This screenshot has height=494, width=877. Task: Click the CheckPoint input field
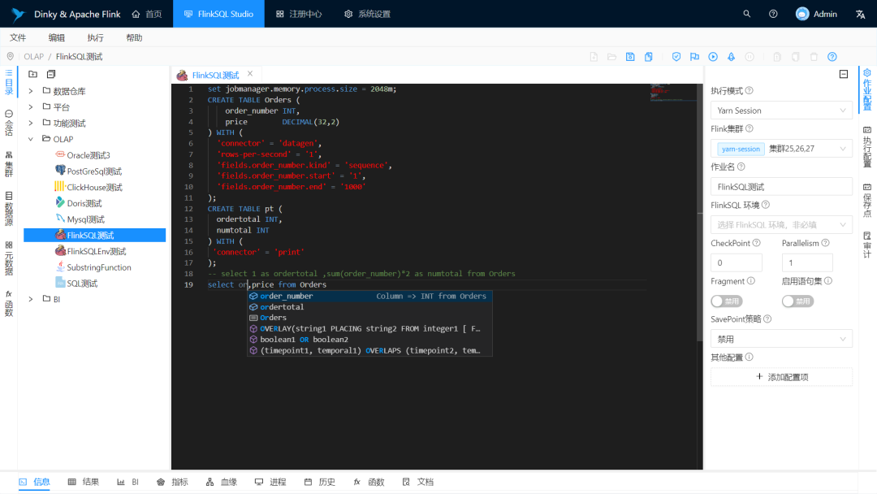(x=736, y=262)
